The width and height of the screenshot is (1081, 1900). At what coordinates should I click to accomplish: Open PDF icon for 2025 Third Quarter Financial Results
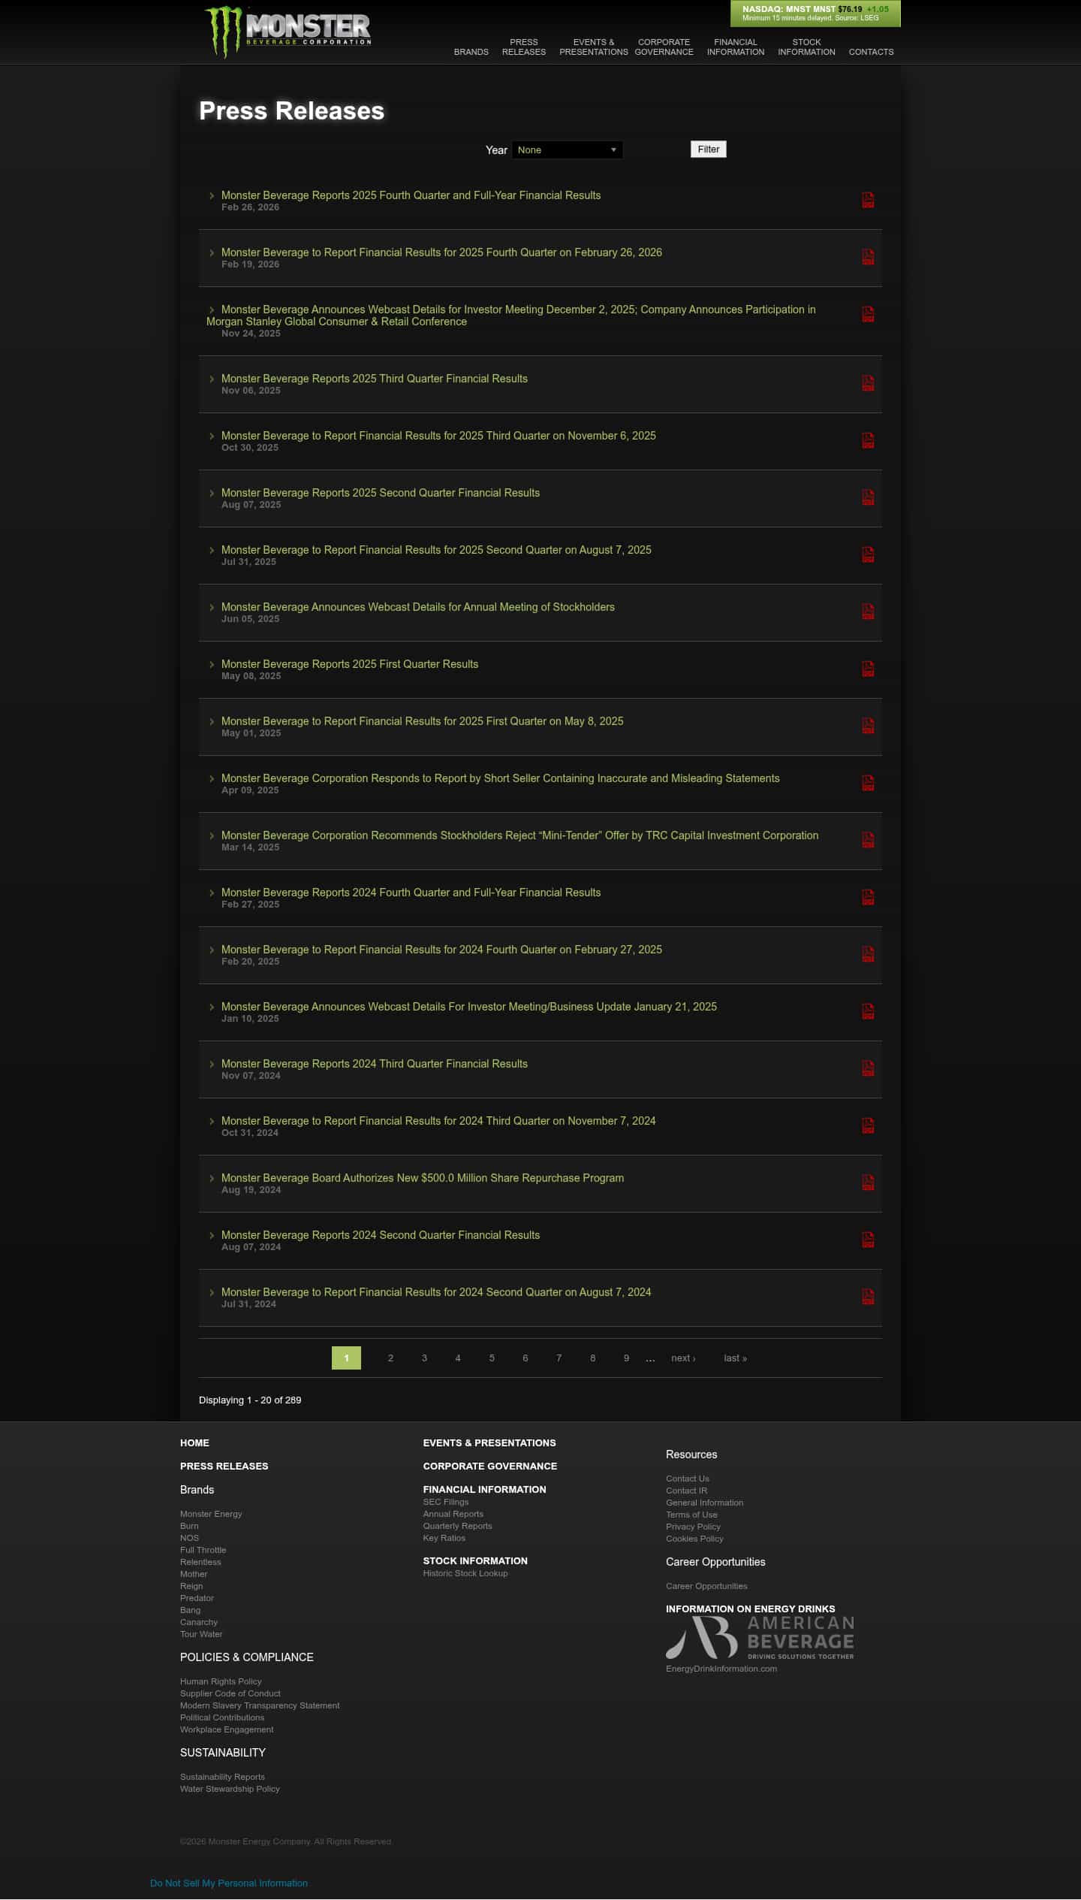pyautogui.click(x=868, y=383)
